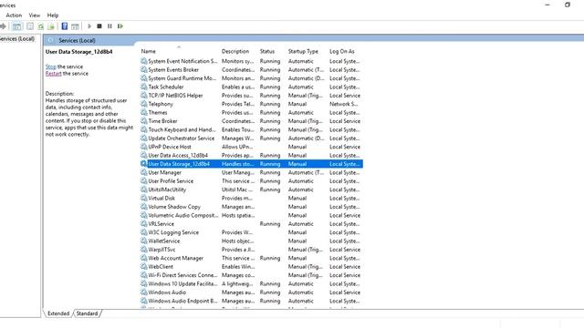Click the Export List toolbar icon
584x328 pixels.
tap(51, 26)
